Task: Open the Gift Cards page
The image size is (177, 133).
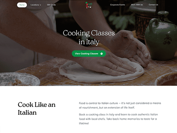Action: coord(51,5)
